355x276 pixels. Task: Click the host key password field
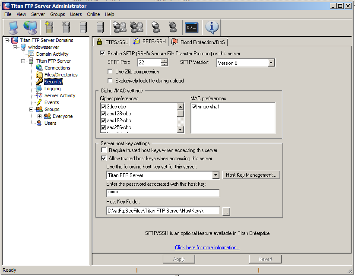pyautogui.click(x=163, y=193)
